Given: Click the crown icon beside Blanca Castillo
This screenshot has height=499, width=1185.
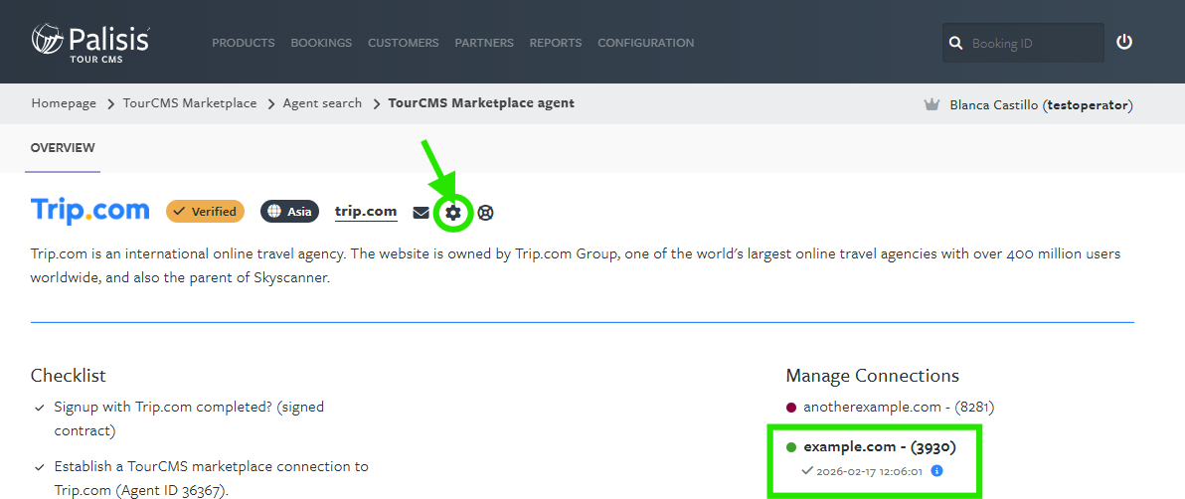Looking at the screenshot, I should pos(931,104).
